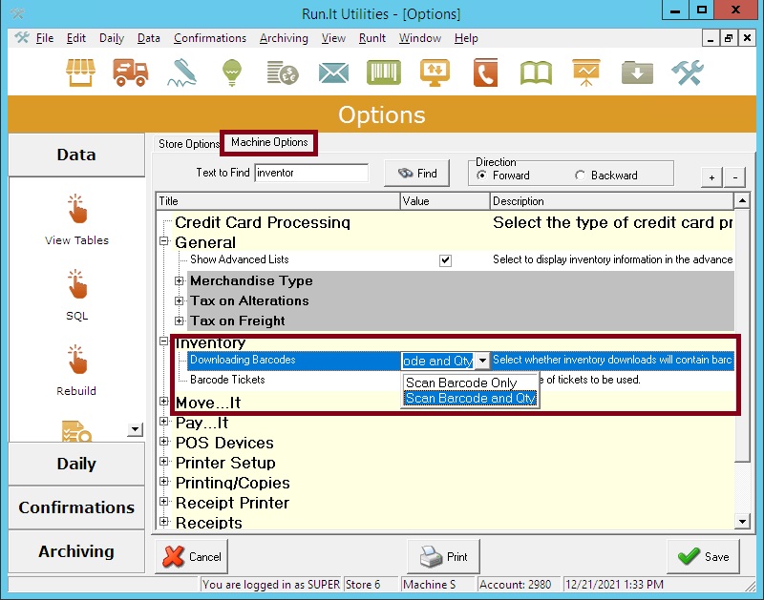This screenshot has height=600, width=764.
Task: Open the Downloading Barcodes value dropdown arrow
Action: [482, 361]
